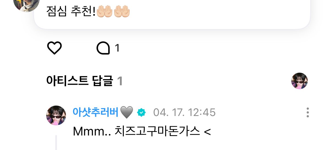Open artist avatar beside 아티스트 답글 heading
Image resolution: width=324 pixels, height=150 pixels.
[x=300, y=81]
